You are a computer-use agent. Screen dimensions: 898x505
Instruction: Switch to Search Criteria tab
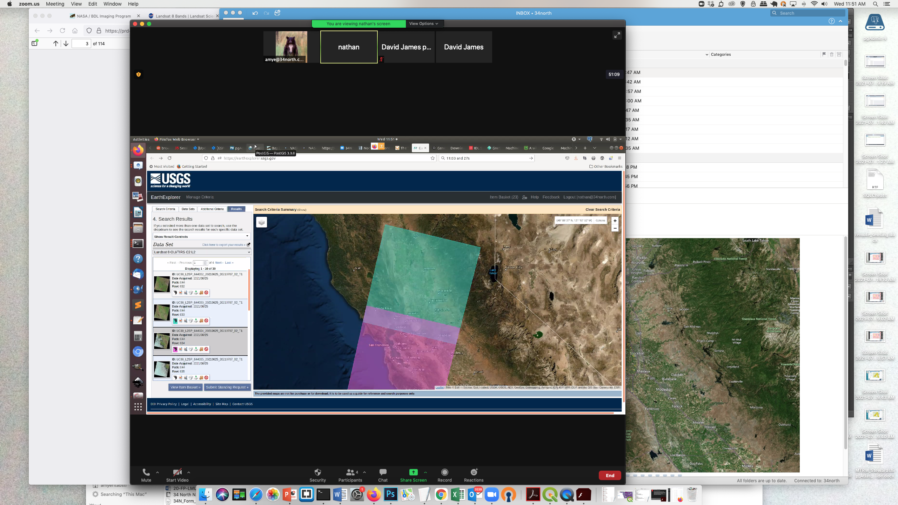point(165,209)
